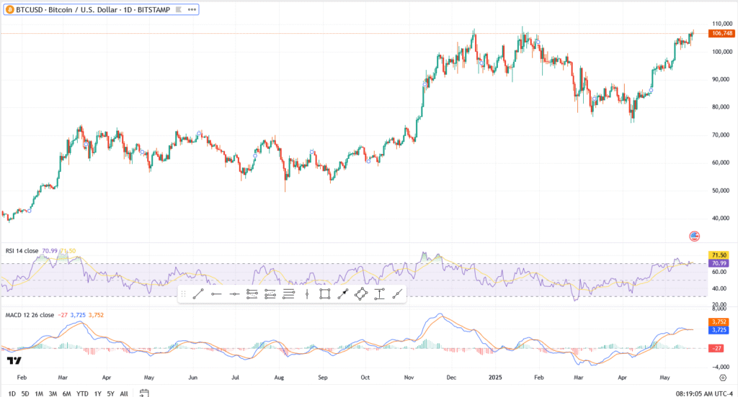Open the Go to date calendar
The height and width of the screenshot is (397, 738).
(144, 393)
